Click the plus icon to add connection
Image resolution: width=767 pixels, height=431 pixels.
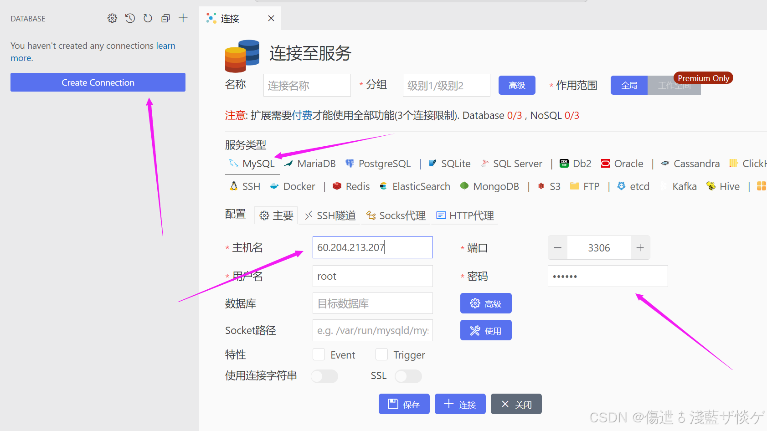point(183,18)
